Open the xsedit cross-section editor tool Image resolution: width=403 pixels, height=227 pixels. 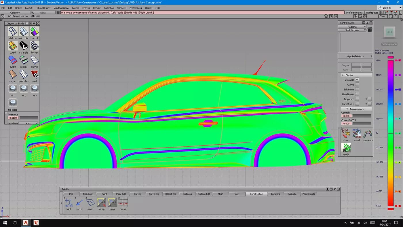(x=346, y=148)
